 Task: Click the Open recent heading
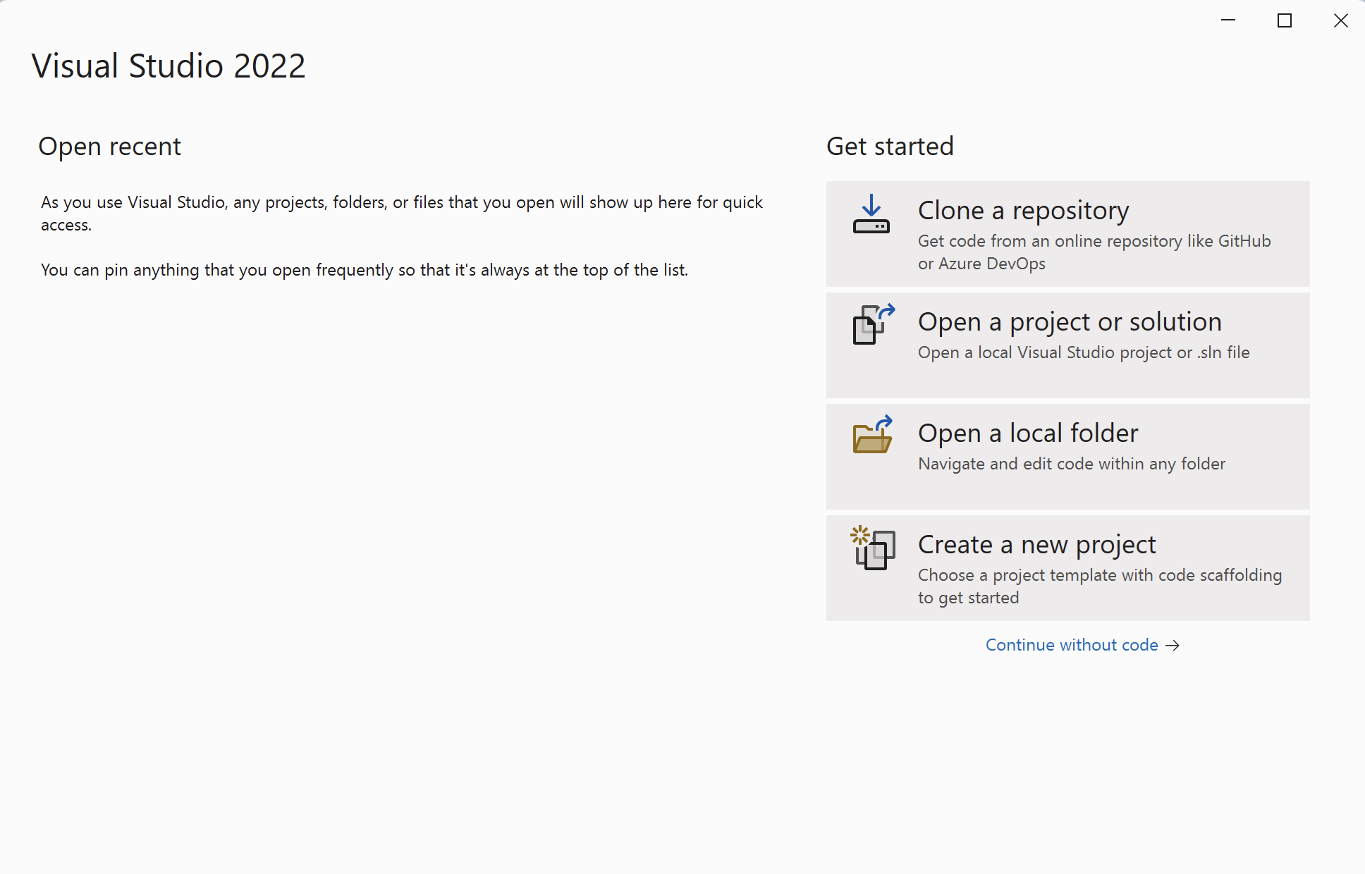tap(109, 147)
